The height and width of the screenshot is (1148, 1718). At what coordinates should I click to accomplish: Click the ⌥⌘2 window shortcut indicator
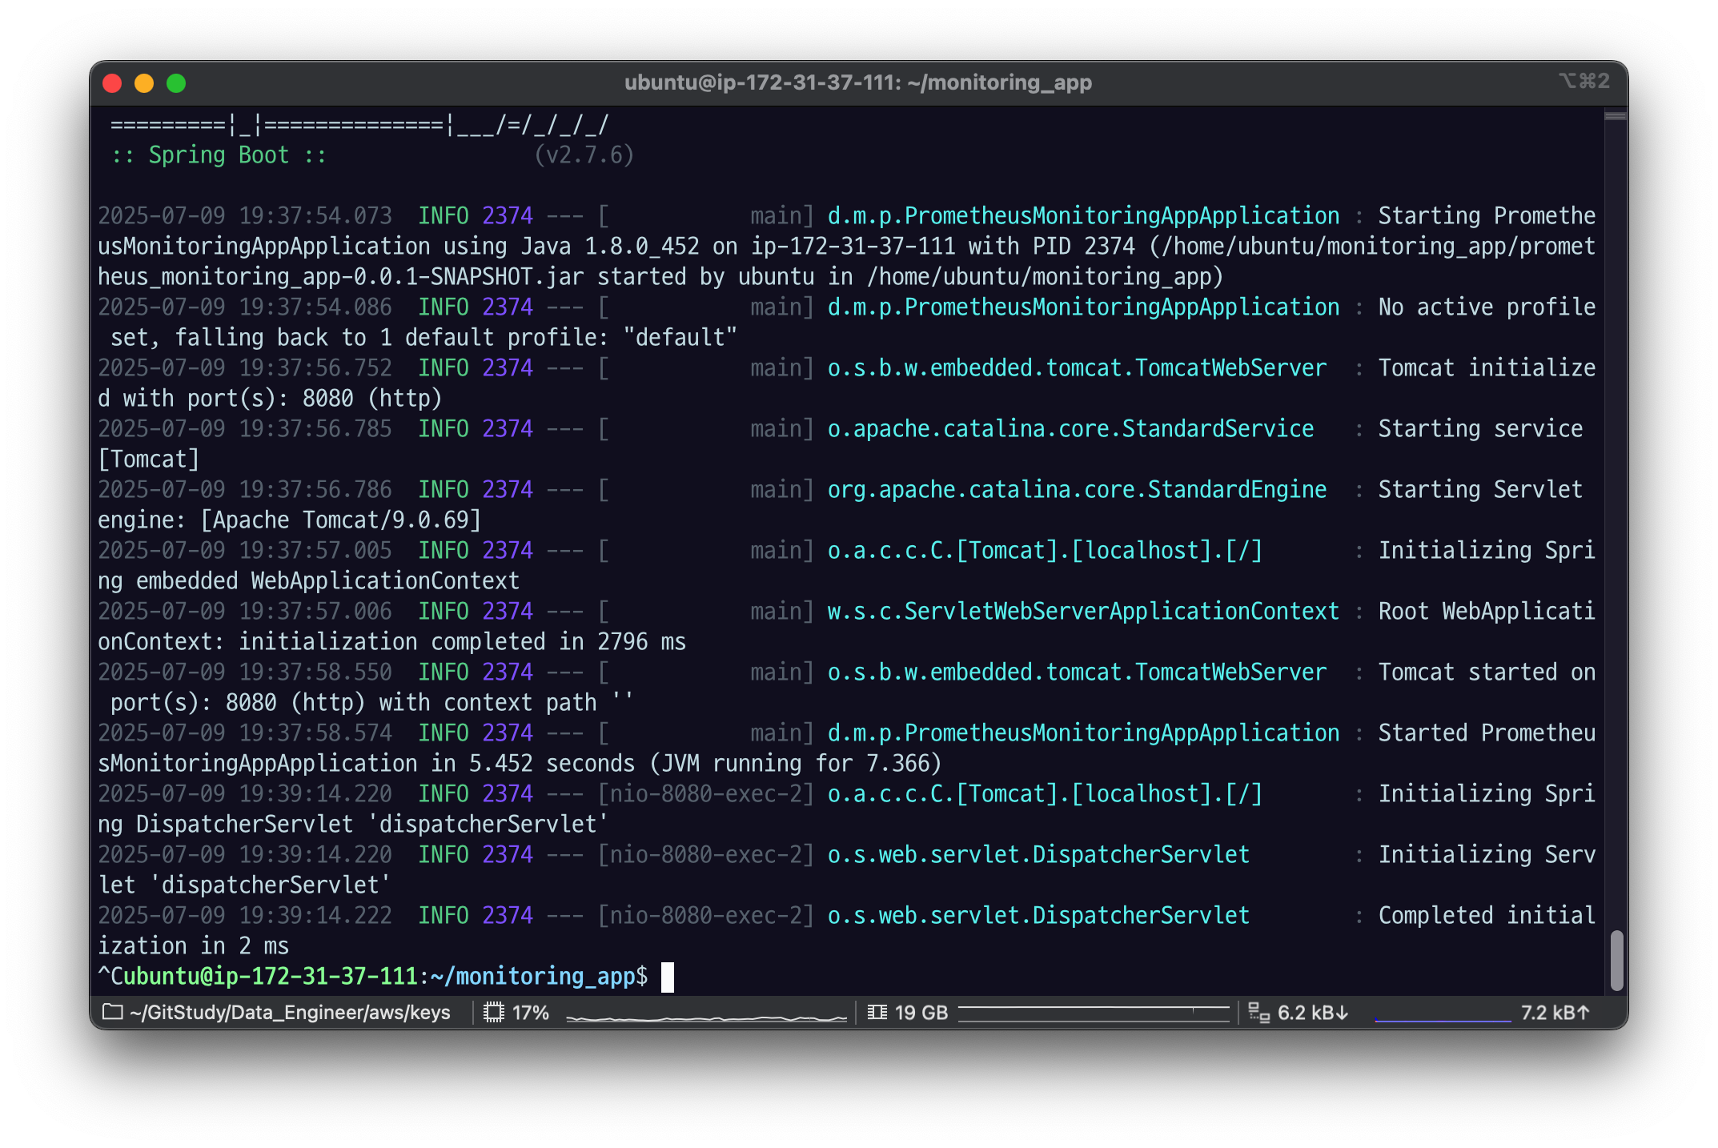tap(1583, 81)
